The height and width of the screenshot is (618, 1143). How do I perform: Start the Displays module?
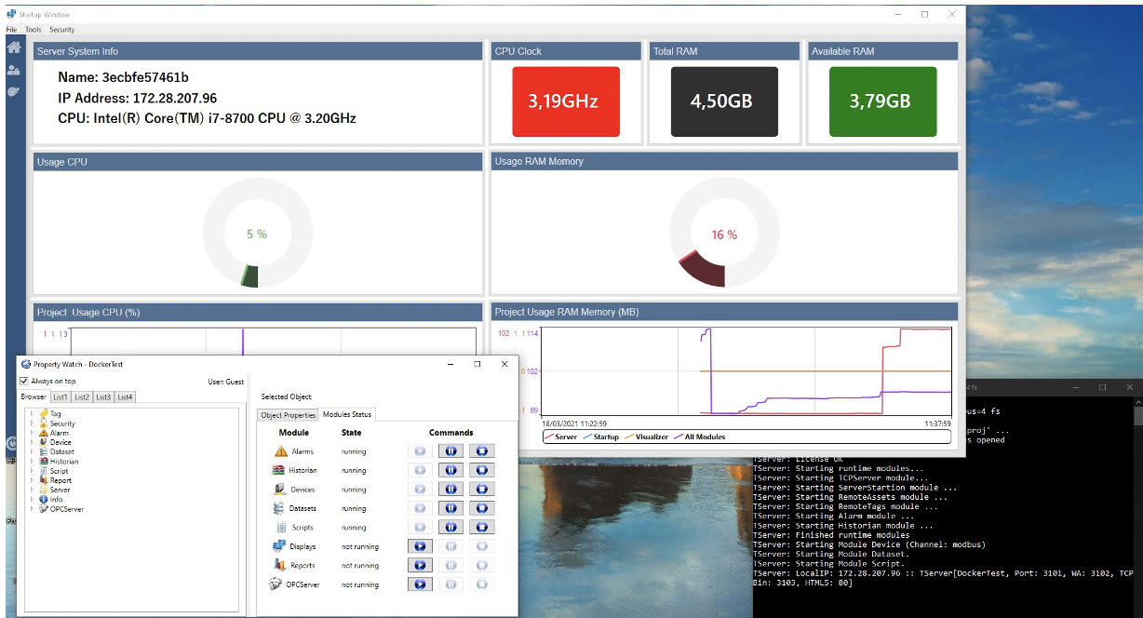point(420,546)
